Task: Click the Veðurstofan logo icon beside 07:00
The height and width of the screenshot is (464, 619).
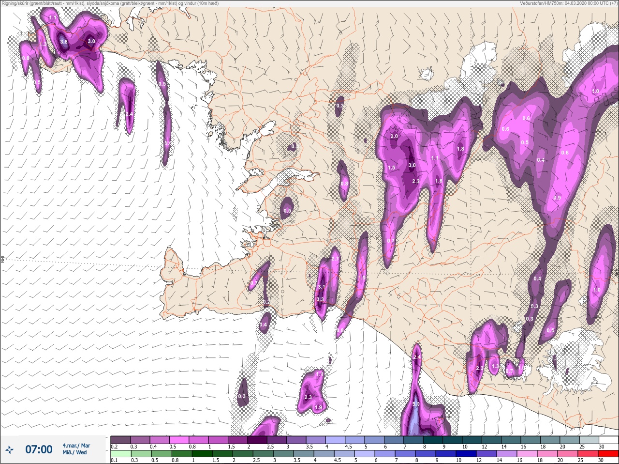Action: pos(9,450)
